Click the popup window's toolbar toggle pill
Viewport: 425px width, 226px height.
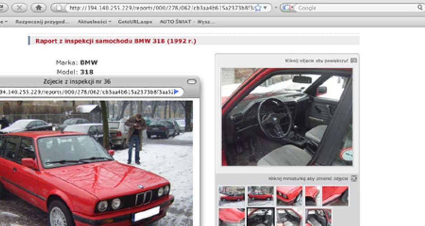click(x=192, y=81)
